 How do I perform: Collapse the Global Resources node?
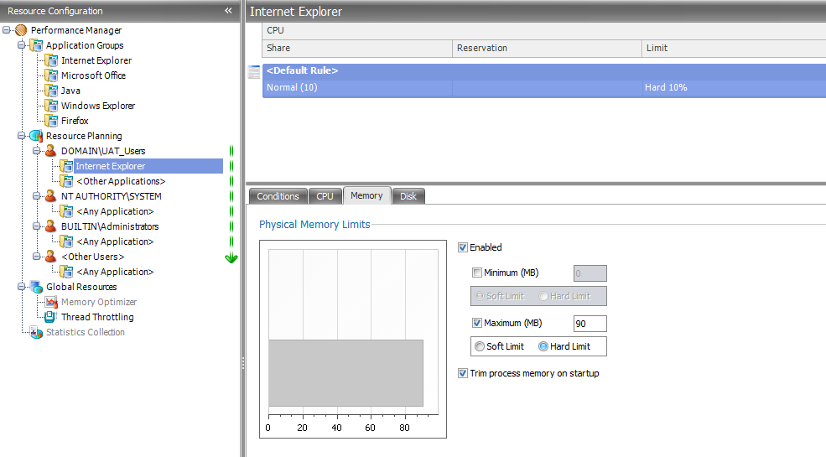point(21,287)
